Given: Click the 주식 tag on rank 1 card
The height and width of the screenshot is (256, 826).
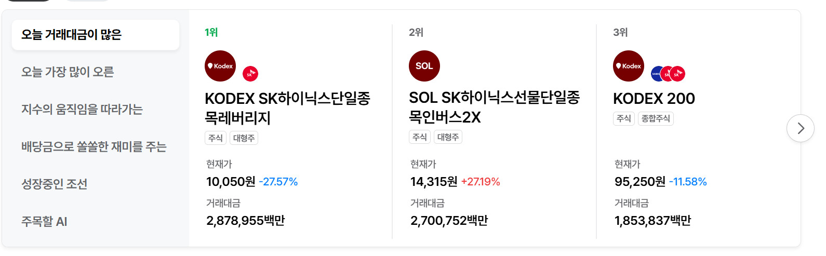Looking at the screenshot, I should (x=216, y=138).
